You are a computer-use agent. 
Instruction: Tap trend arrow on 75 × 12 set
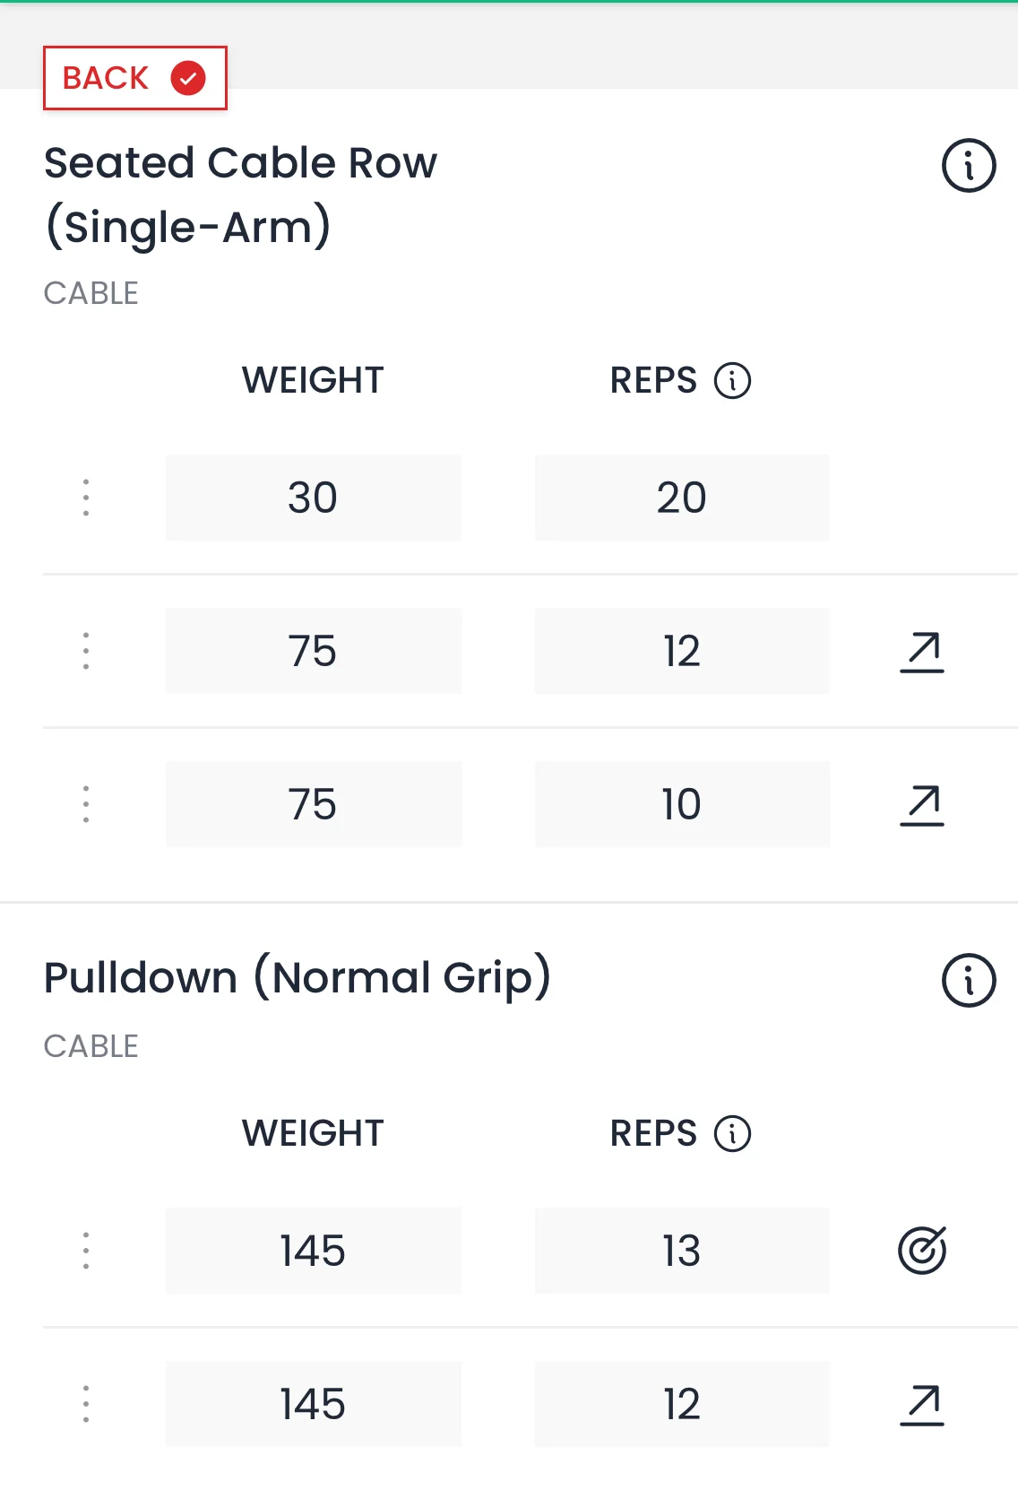pos(922,652)
